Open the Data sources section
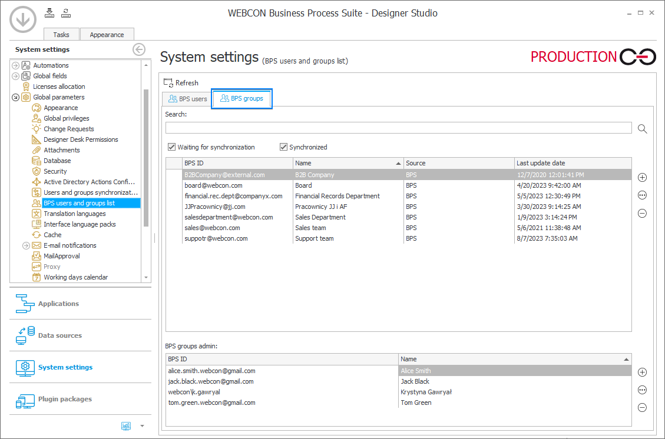This screenshot has width=665, height=439. pyautogui.click(x=81, y=335)
